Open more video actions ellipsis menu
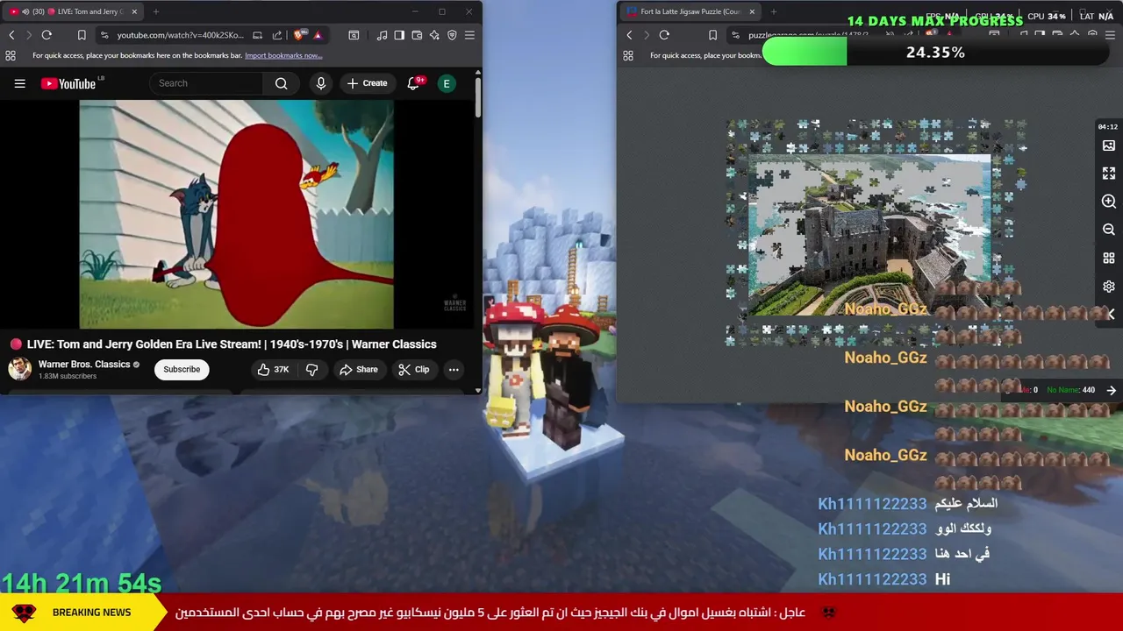This screenshot has height=631, width=1123. click(454, 369)
